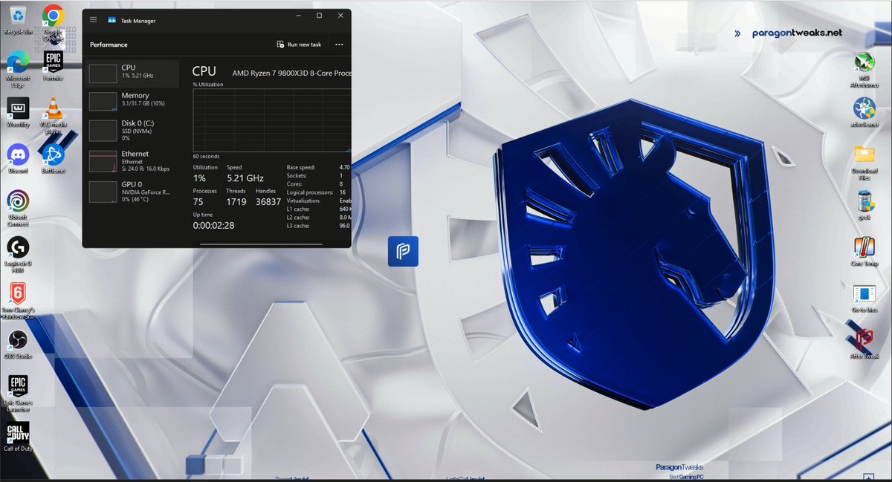Select the GPU 0 performance item
The height and width of the screenshot is (482, 892).
pyautogui.click(x=131, y=191)
